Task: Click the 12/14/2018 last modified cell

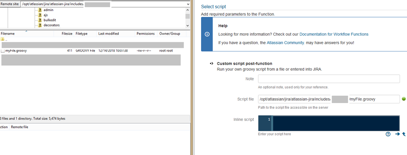Action: coord(113,51)
